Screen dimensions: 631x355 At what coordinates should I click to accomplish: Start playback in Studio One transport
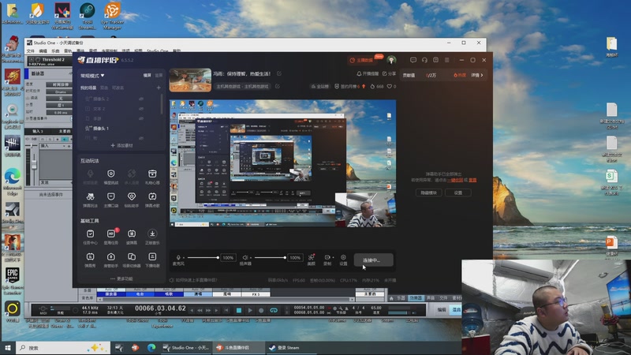250,310
